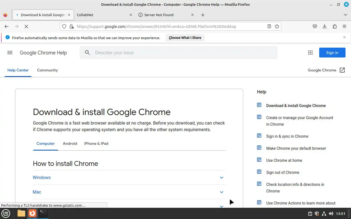351x219 pixels.
Task: Click the clock showing 13:51
Action: (341, 214)
